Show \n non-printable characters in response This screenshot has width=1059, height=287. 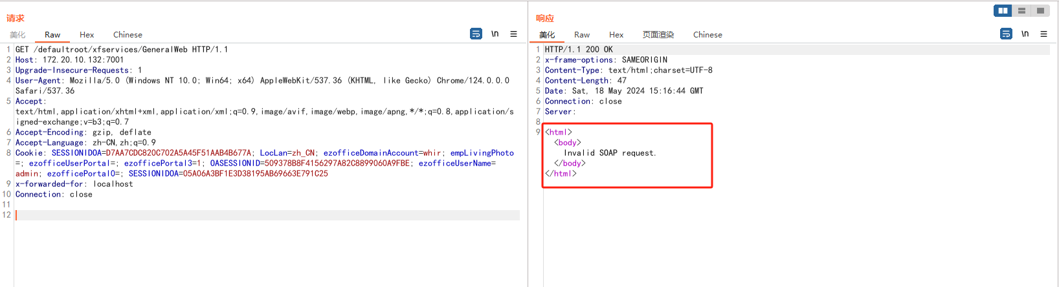point(1025,34)
